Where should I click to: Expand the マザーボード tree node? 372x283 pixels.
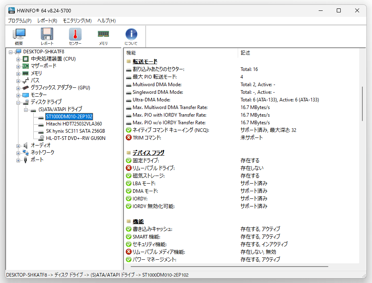18,67
